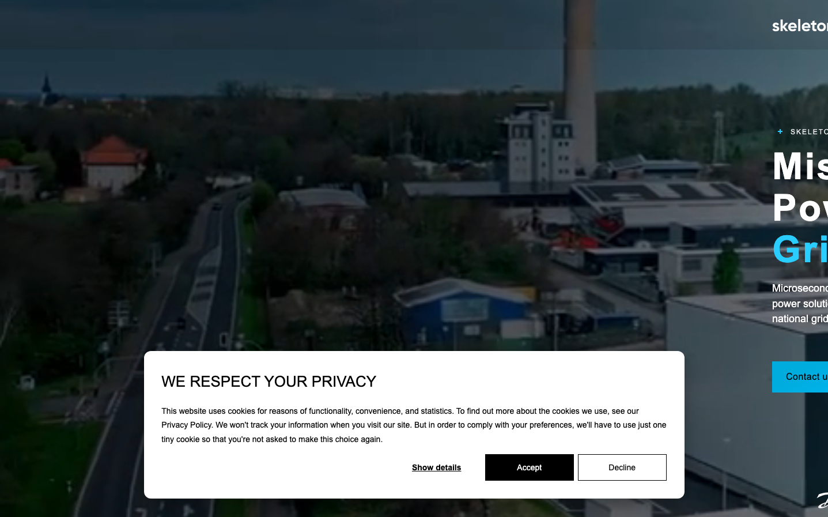828x517 pixels.
Task: Click the cyan headline word starting with Gri
Action: pos(800,249)
